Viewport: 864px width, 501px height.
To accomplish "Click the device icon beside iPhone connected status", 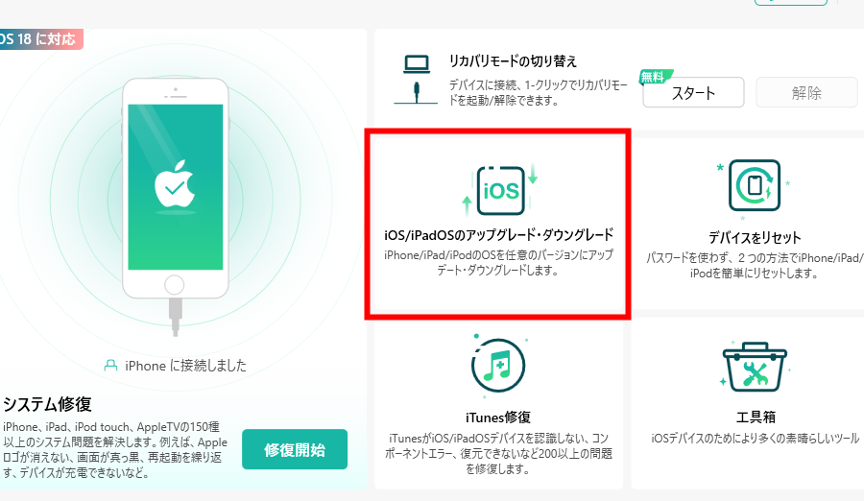I will (110, 366).
